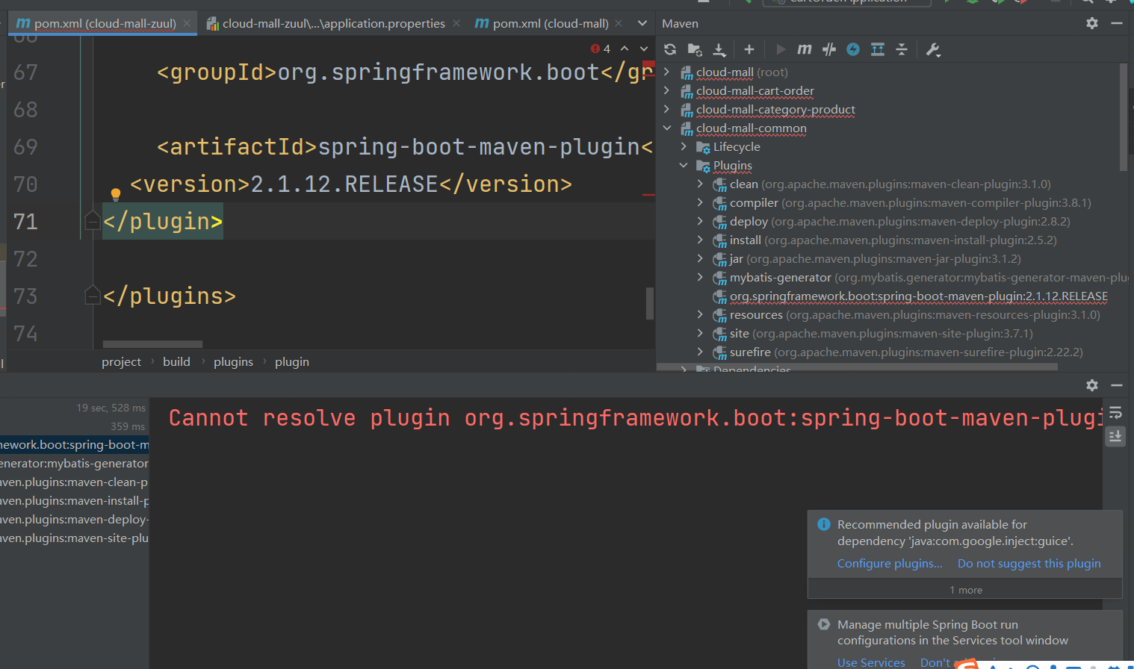Show Maven dependencies diagram icon
Screen dimensions: 1134x669
(x=878, y=49)
